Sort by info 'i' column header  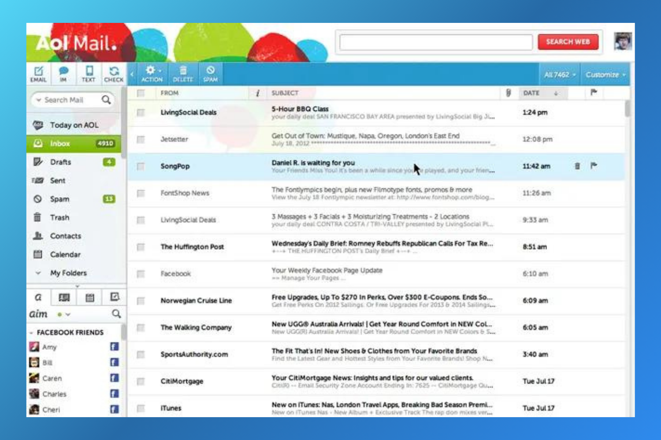click(x=258, y=93)
